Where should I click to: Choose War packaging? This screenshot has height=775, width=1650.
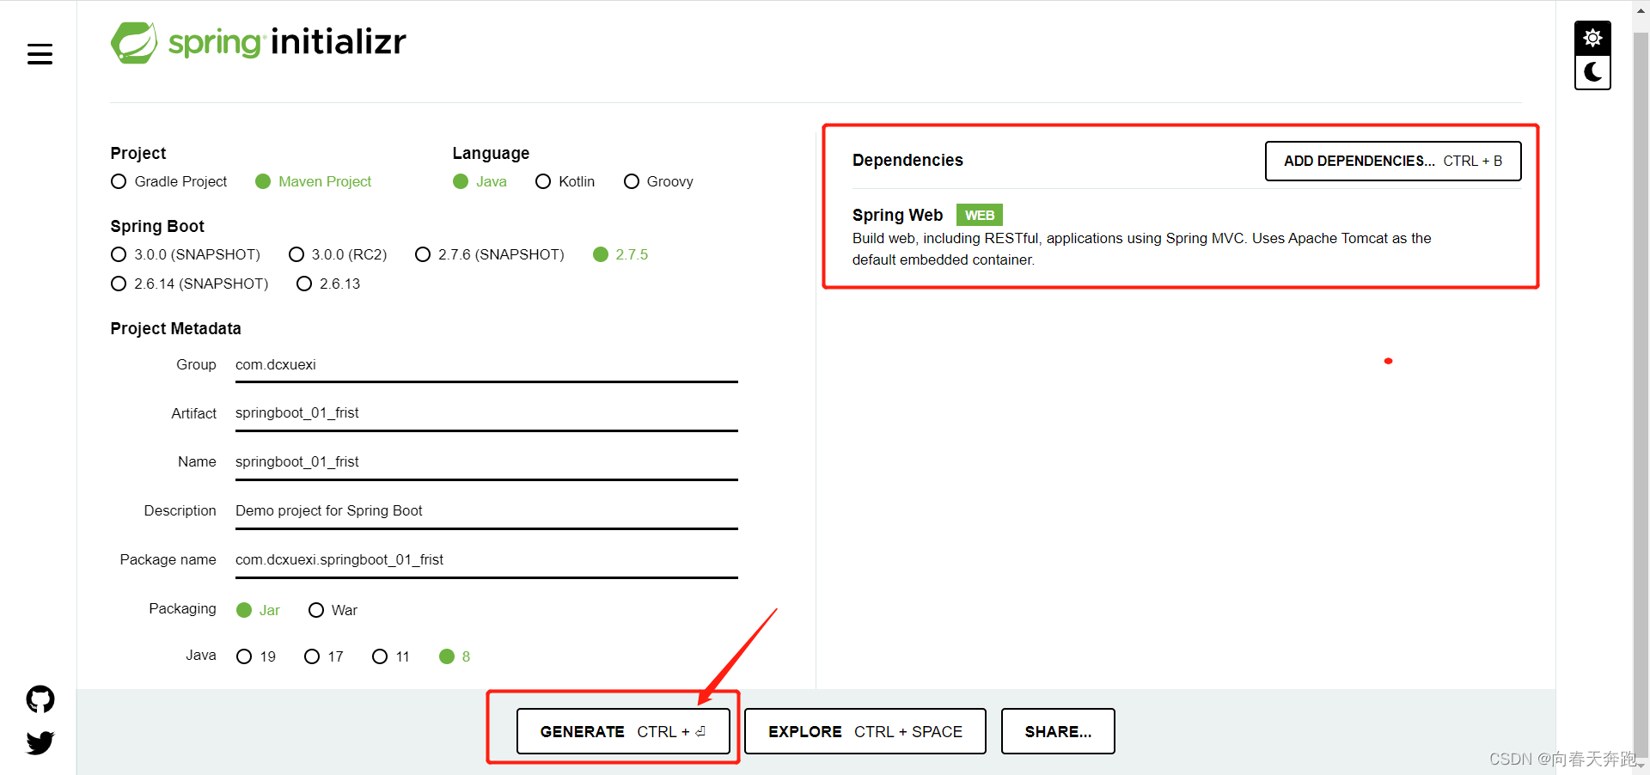point(333,610)
